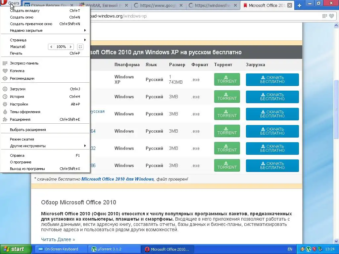Open Справка from the menu

point(45,155)
